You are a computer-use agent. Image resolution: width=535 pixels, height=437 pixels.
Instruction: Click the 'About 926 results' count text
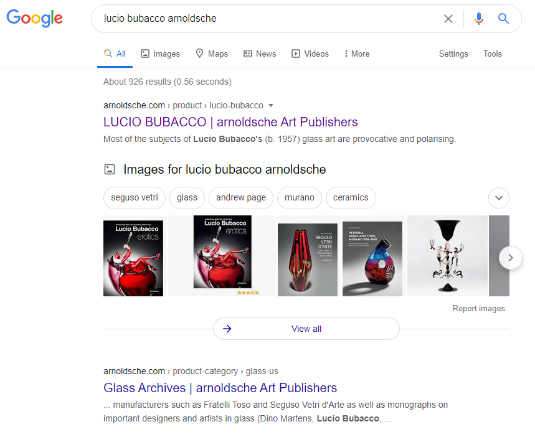click(168, 82)
